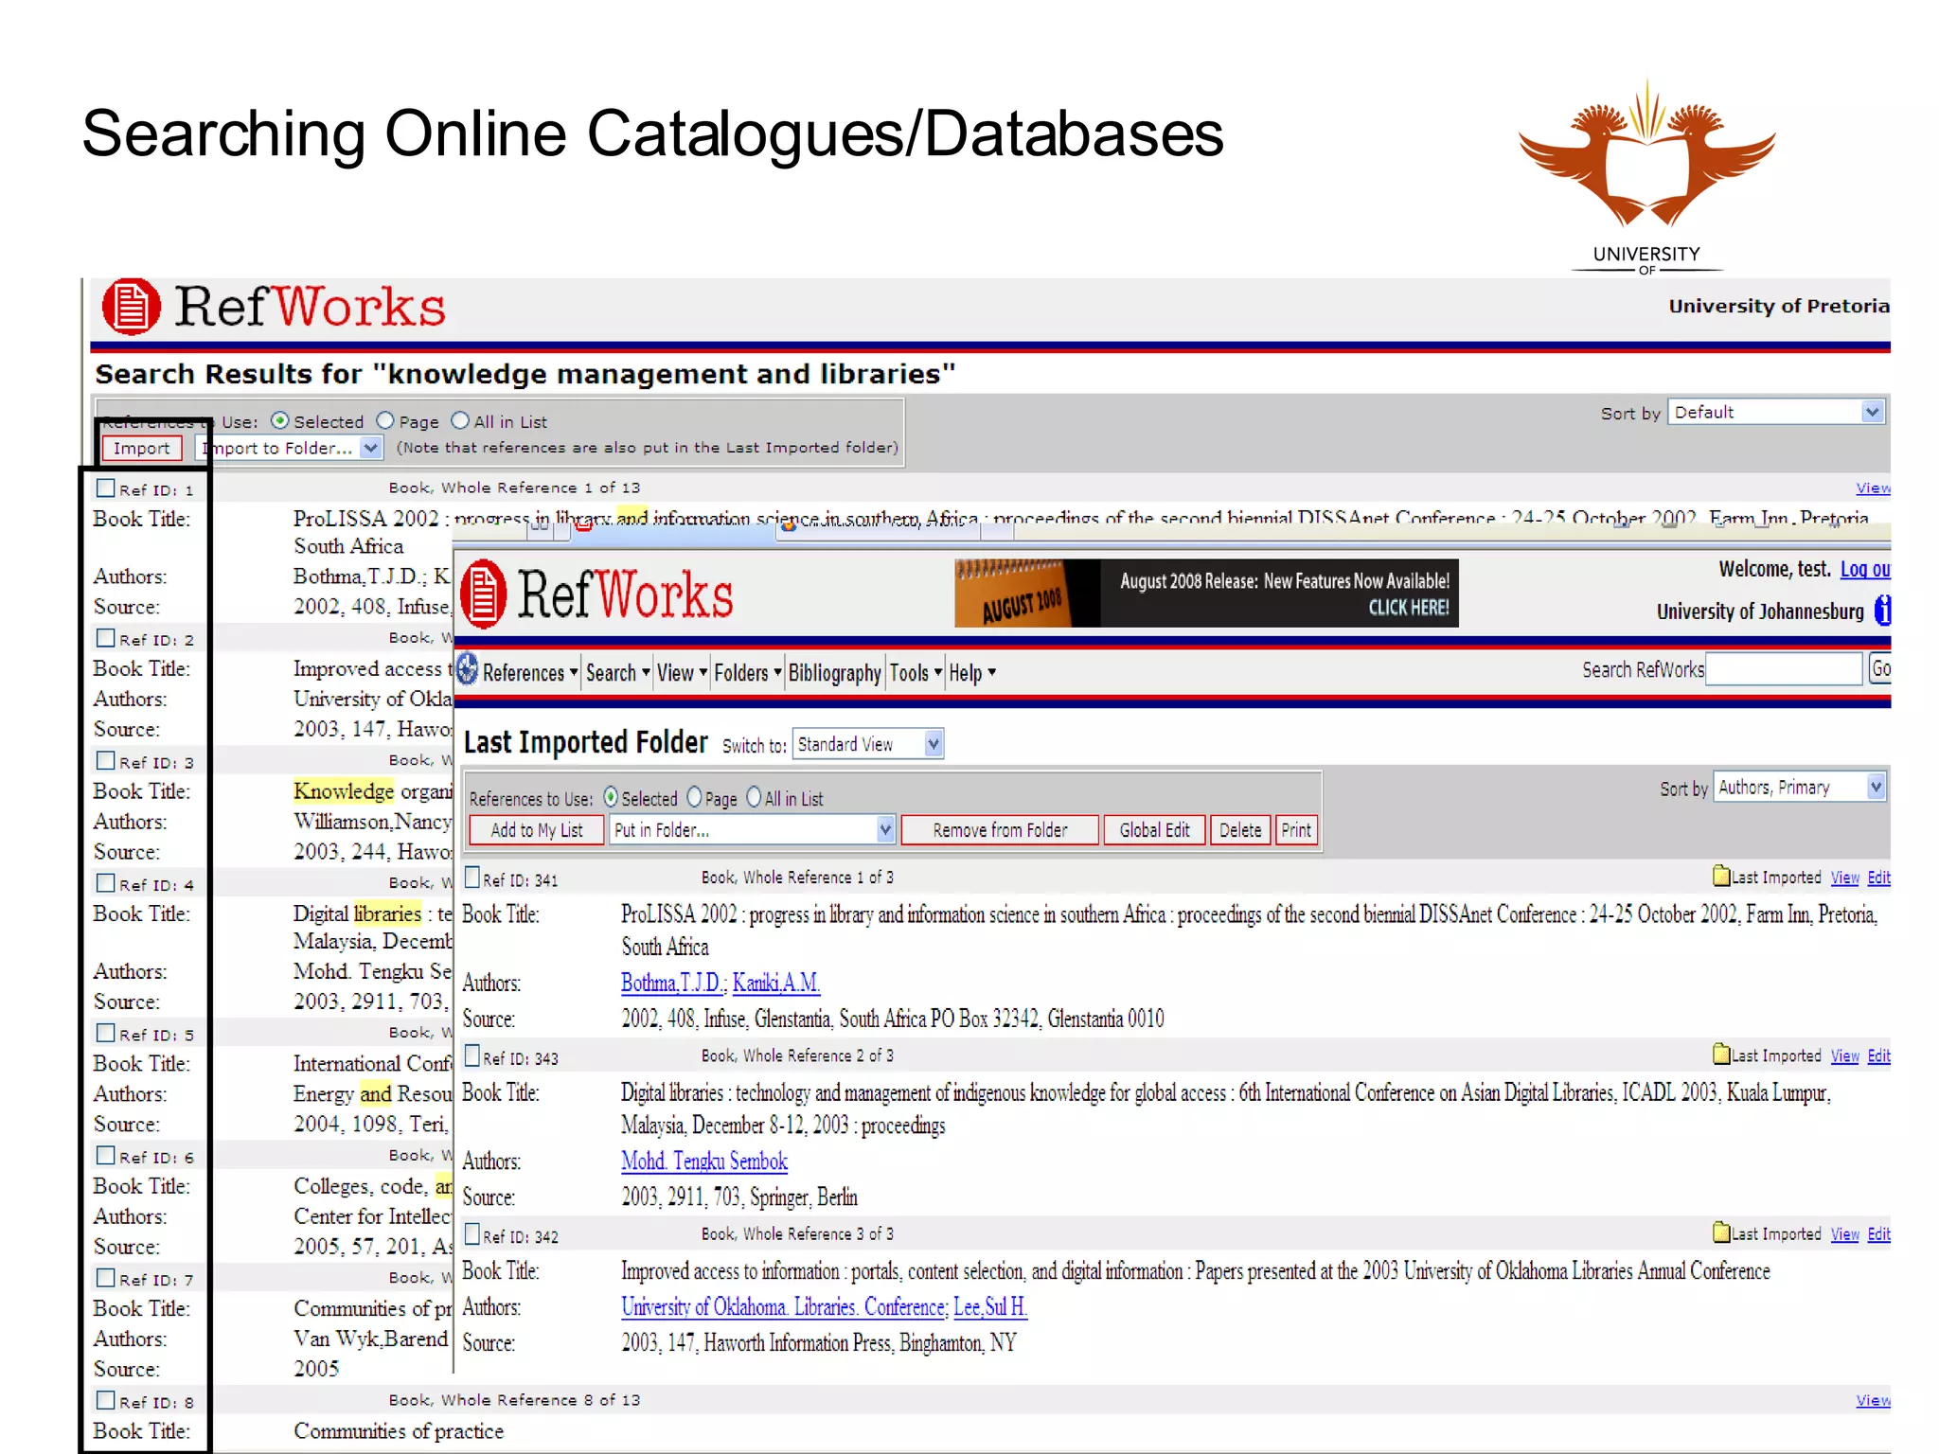This screenshot has height=1454, width=1939.
Task: Click the RefWorks logo in the front window
Action: 596,594
